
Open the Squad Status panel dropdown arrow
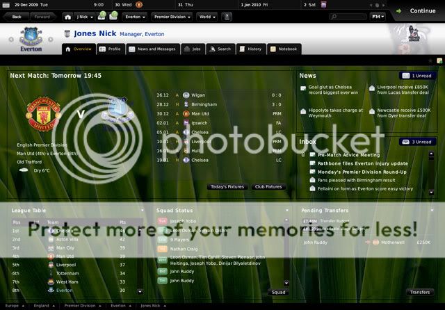(287, 210)
